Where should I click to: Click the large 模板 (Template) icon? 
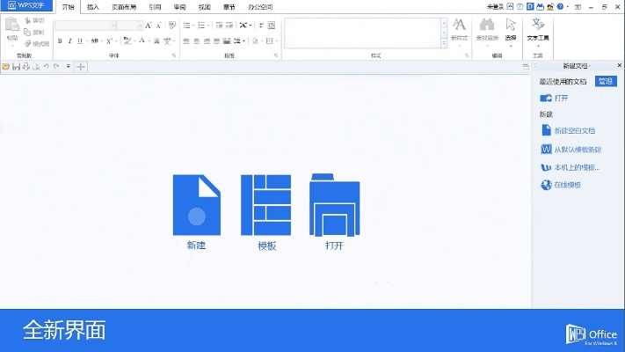point(265,204)
